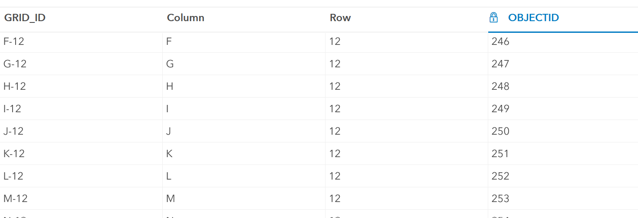This screenshot has height=218, width=638.
Task: Select the J-12 grid ID cell
Action: click(13, 131)
